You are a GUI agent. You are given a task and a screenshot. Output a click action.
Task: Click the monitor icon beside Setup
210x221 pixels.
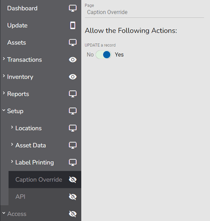tap(73, 111)
